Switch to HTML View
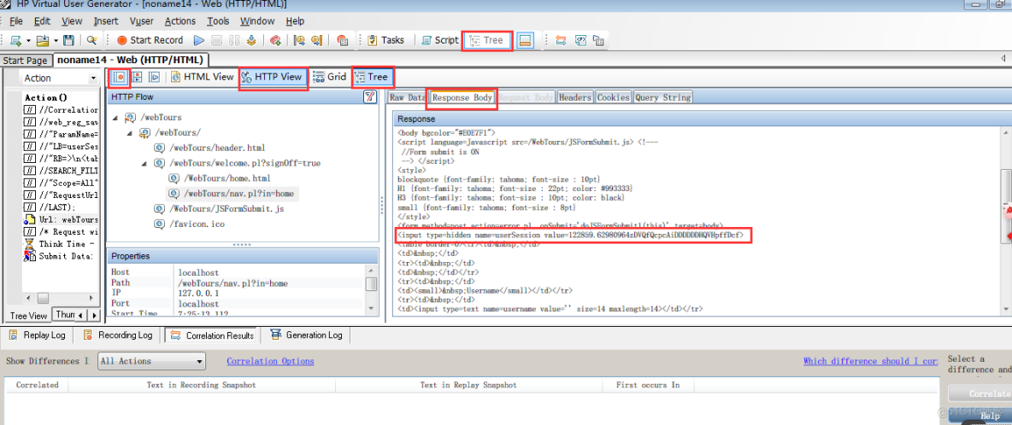Image resolution: width=1012 pixels, height=425 pixels. pos(203,77)
